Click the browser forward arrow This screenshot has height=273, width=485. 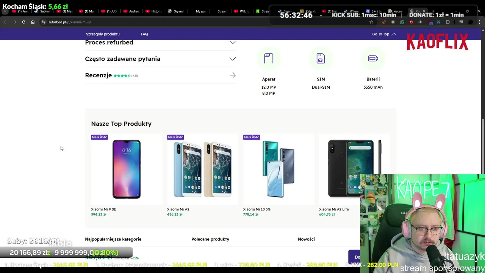(x=14, y=22)
